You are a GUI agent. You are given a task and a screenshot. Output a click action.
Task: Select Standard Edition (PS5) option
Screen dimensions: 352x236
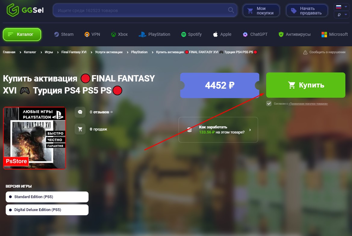click(47, 197)
